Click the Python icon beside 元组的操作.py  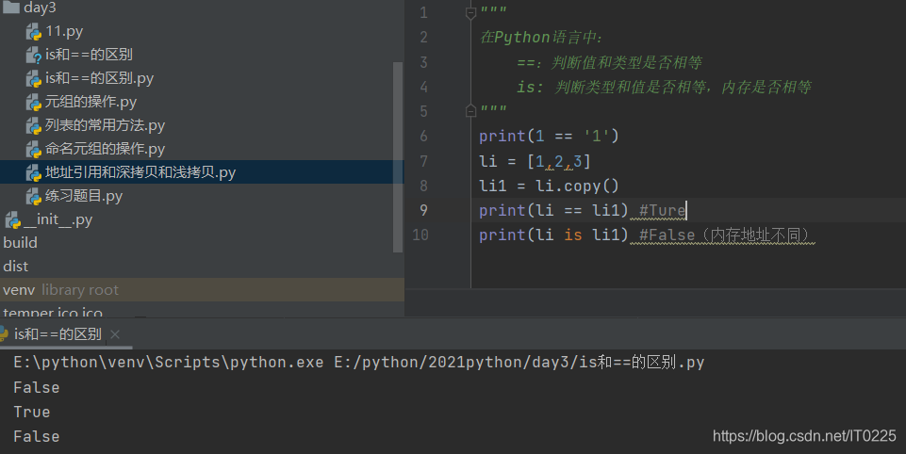pos(34,103)
